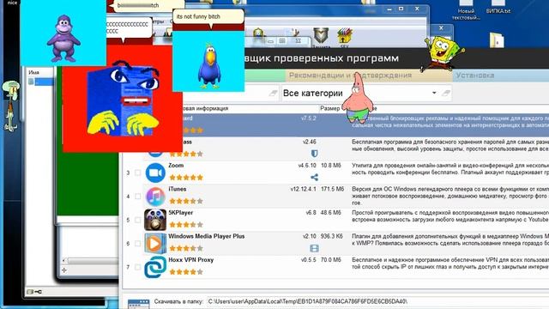Viewport: 549px width, 309px height.
Task: Click the Скачивать в папку label
Action: pyautogui.click(x=178, y=301)
